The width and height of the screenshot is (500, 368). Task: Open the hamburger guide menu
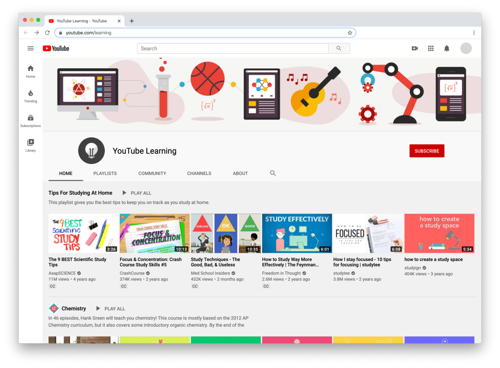coord(30,49)
